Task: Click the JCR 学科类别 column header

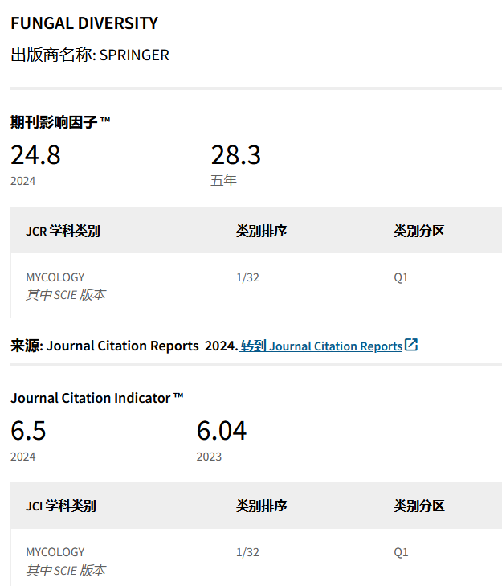Action: [x=63, y=232]
